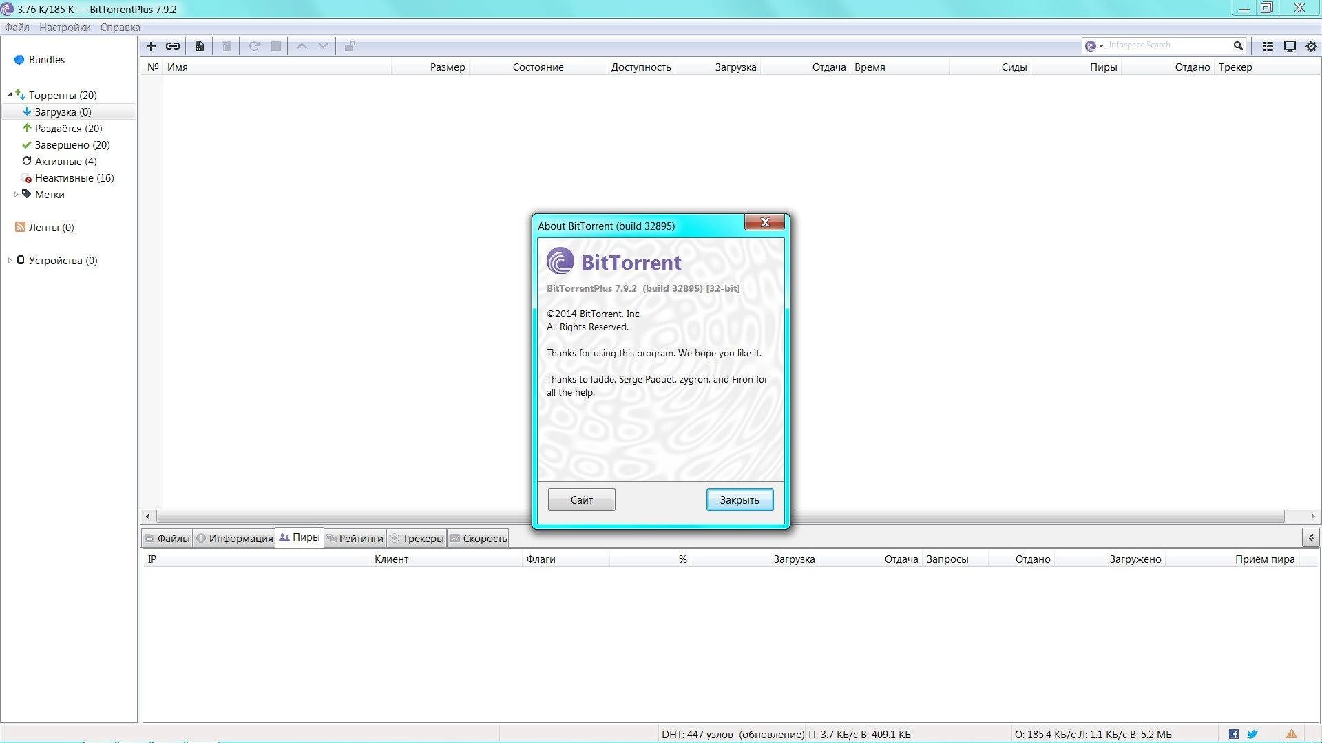Click the Сайт button in About dialog
This screenshot has height=743, width=1322.
coord(582,499)
